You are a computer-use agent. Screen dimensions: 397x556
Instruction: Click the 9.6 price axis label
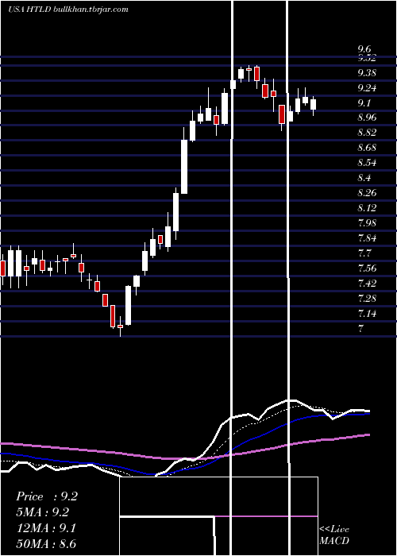click(364, 49)
